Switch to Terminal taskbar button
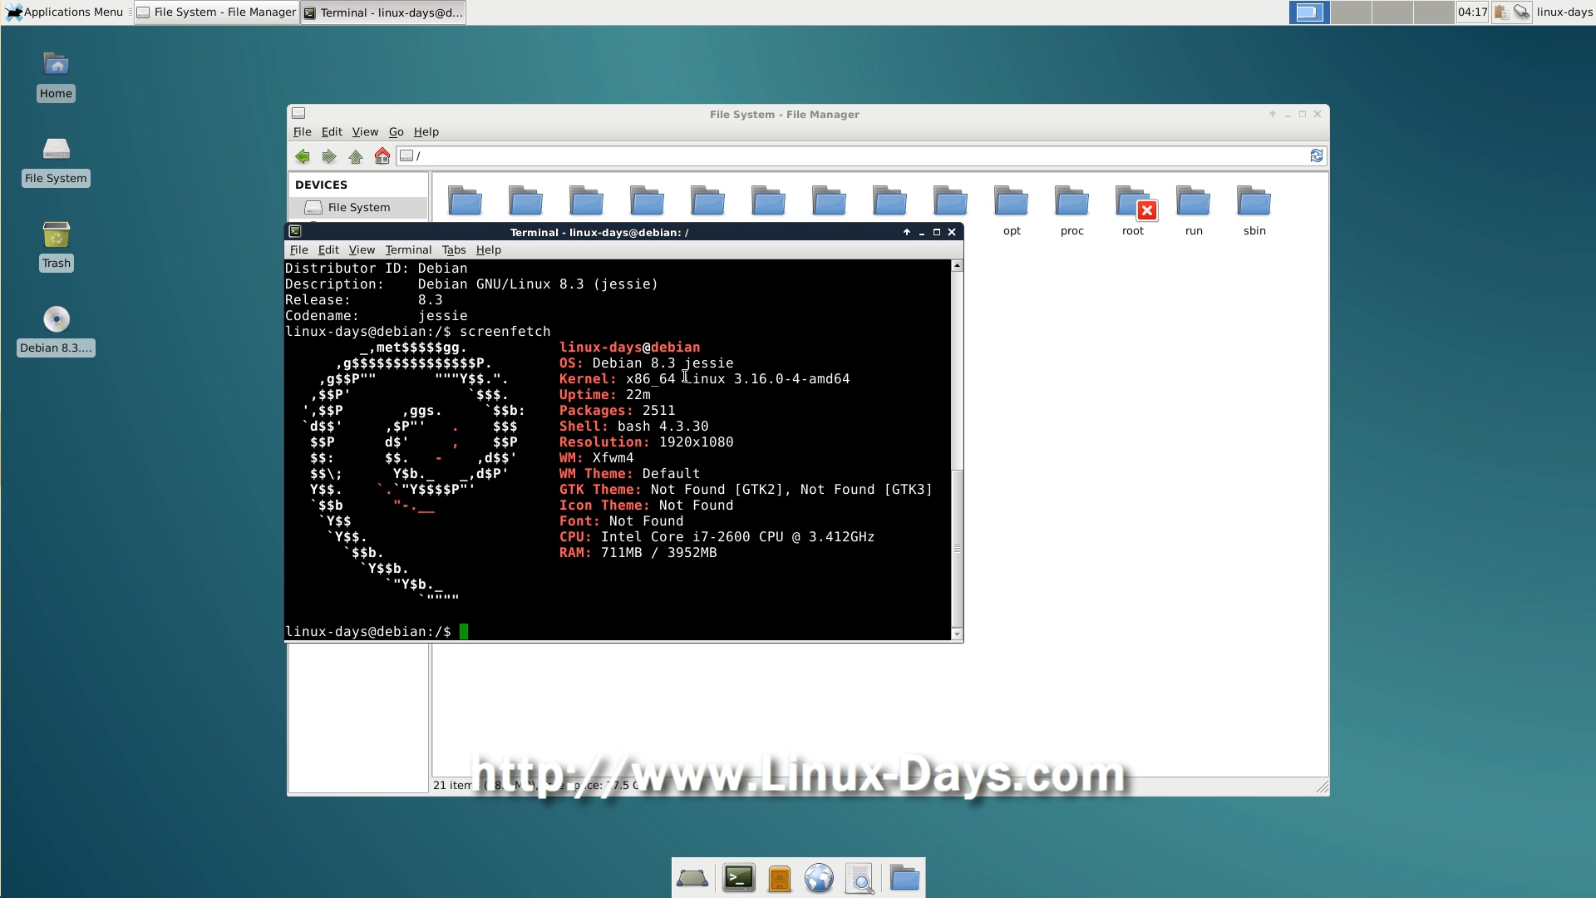Viewport: 1596px width, 898px height. (x=383, y=12)
